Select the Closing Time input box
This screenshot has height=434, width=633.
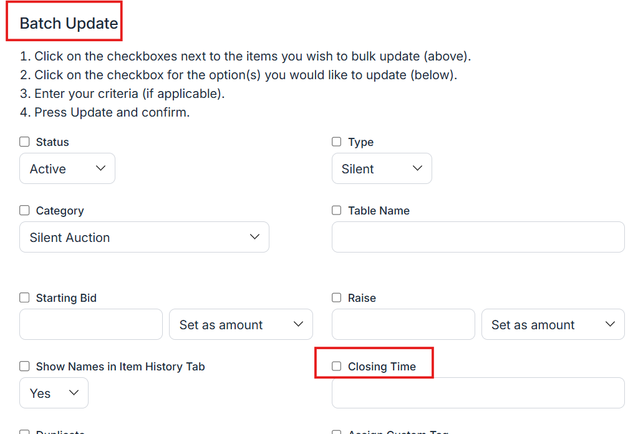(x=478, y=393)
